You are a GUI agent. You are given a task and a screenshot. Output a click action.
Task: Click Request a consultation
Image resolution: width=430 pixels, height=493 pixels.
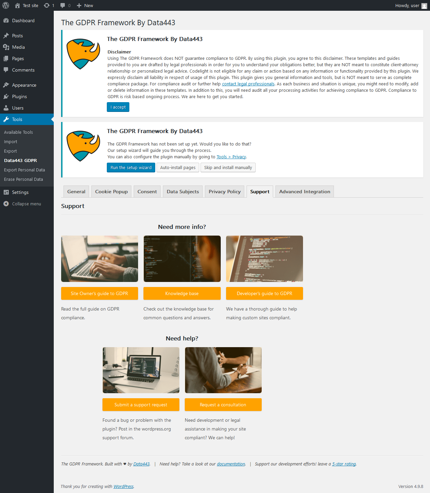point(223,405)
